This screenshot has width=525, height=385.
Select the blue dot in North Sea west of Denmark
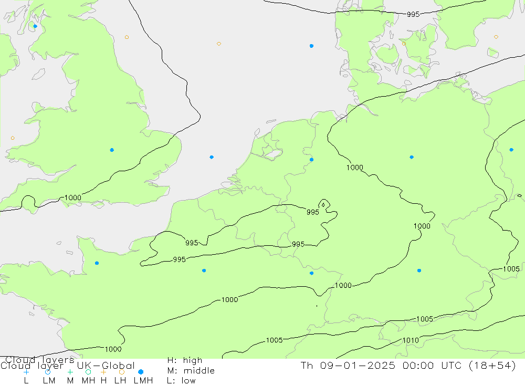coord(311,46)
